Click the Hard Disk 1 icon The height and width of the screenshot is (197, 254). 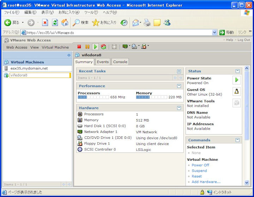pos(80,126)
